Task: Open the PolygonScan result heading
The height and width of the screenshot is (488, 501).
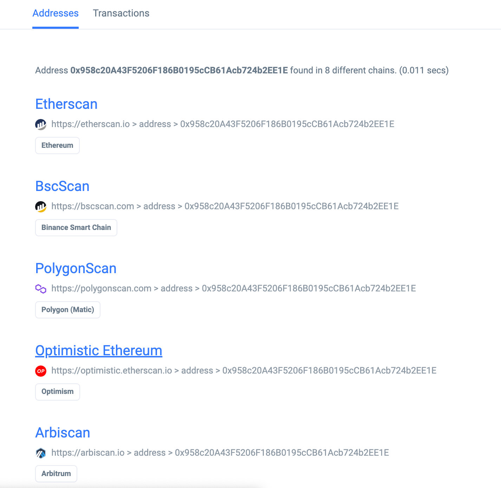Action: tap(76, 269)
